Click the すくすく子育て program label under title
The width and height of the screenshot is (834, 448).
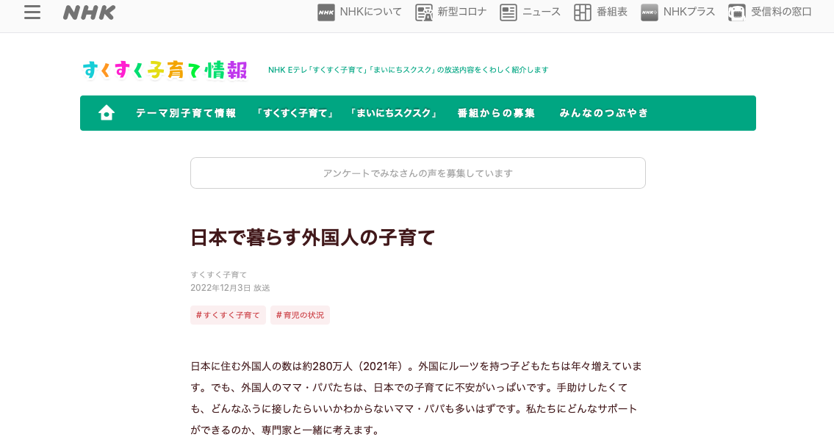tap(219, 275)
